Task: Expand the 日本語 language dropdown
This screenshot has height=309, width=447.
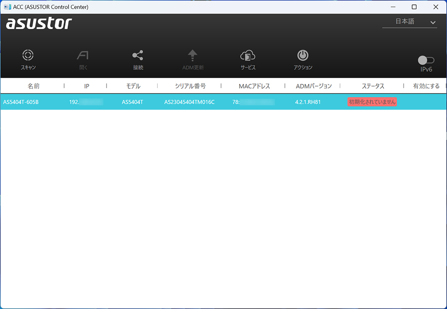Action: coord(409,22)
